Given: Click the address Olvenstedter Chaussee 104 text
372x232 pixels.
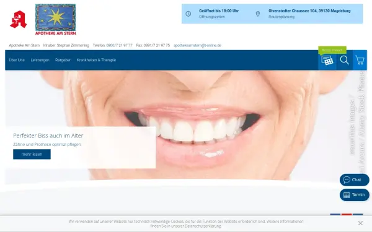Looking at the screenshot, I should pyautogui.click(x=309, y=11).
